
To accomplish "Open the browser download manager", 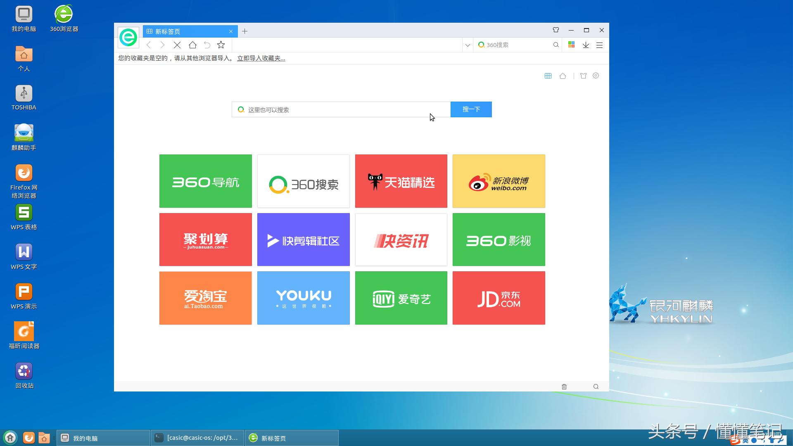I will point(585,45).
